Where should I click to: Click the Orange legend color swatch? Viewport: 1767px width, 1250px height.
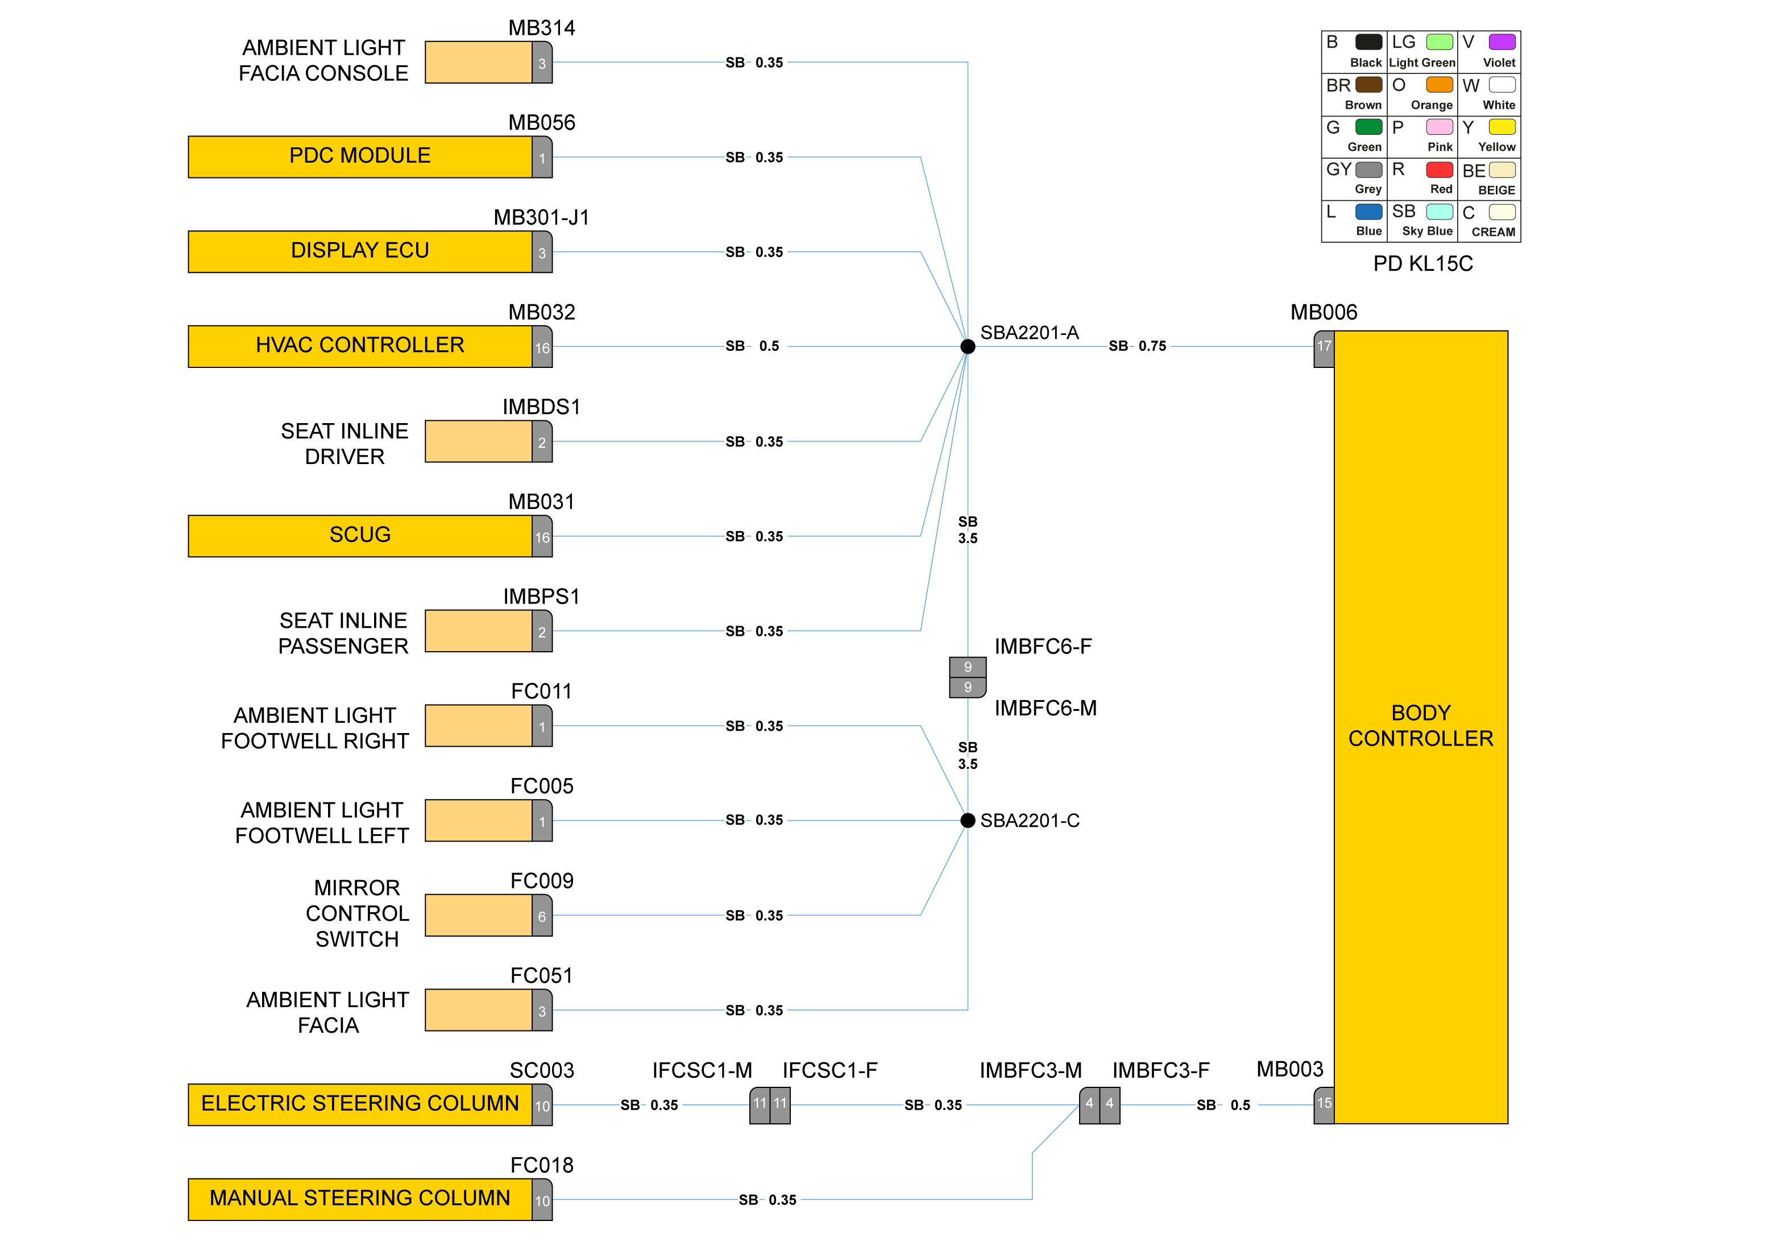click(1439, 85)
